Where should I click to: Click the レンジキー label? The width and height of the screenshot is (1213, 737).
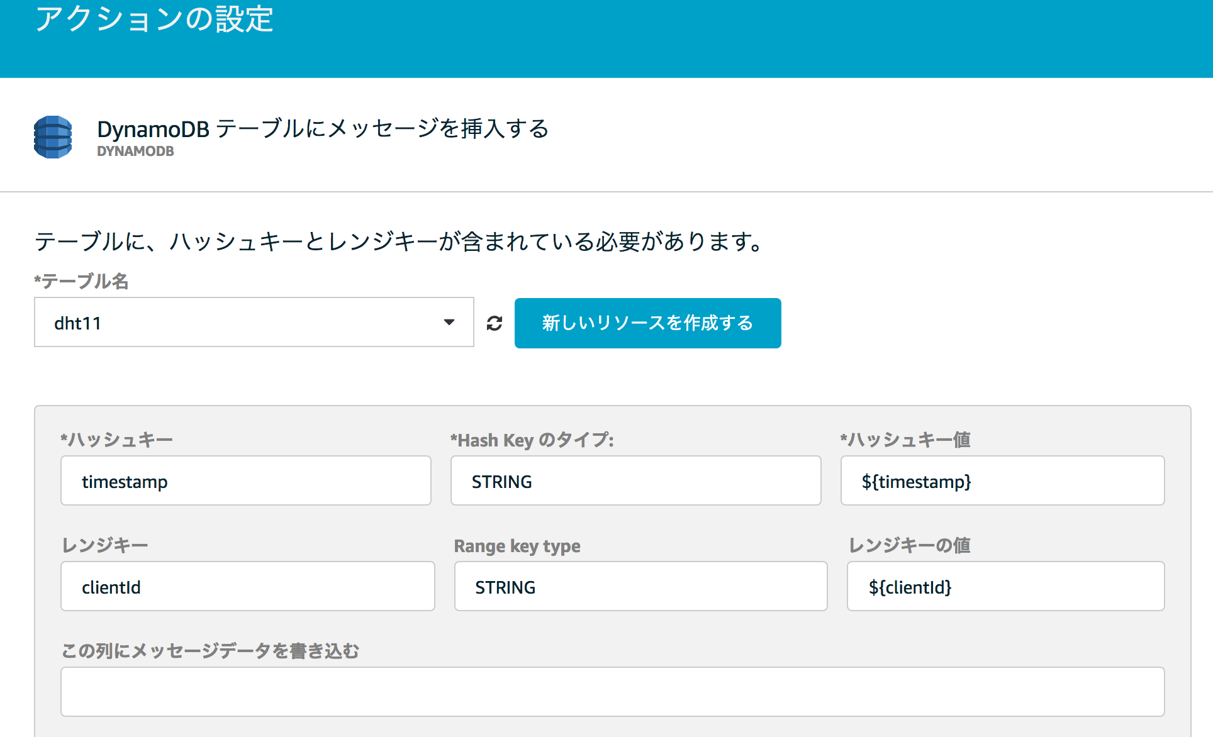104,545
